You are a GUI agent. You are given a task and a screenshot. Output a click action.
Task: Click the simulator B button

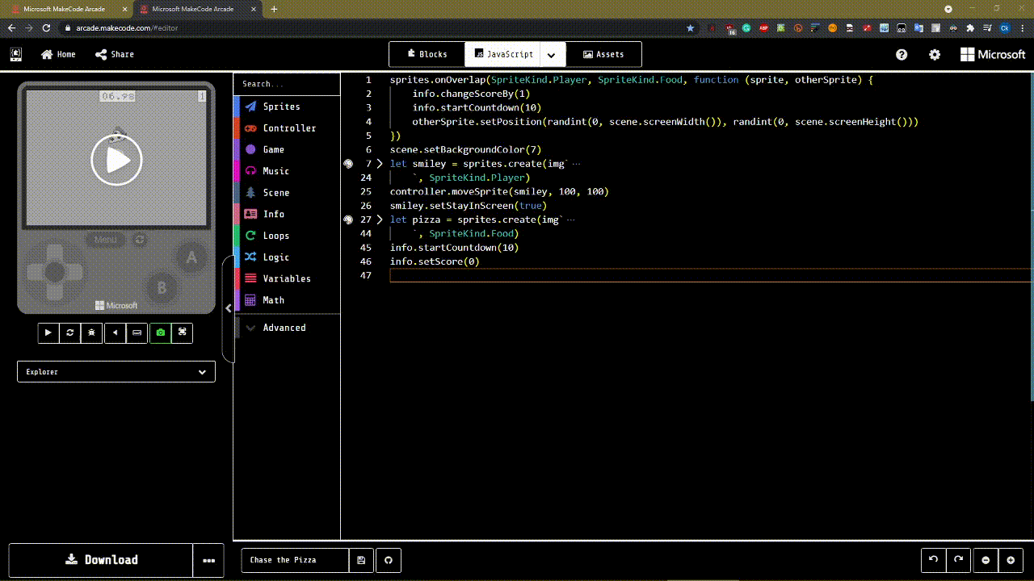(x=162, y=287)
